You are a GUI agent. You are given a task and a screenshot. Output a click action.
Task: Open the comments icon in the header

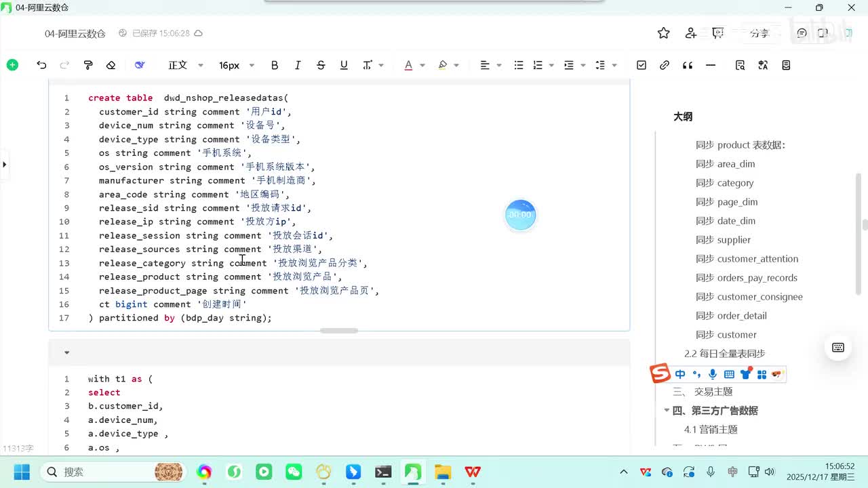pyautogui.click(x=802, y=33)
